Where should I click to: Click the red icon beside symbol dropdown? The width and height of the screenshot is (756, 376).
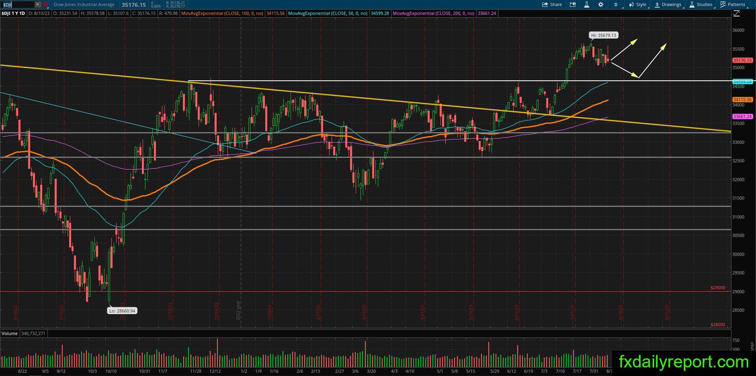pyautogui.click(x=46, y=4)
